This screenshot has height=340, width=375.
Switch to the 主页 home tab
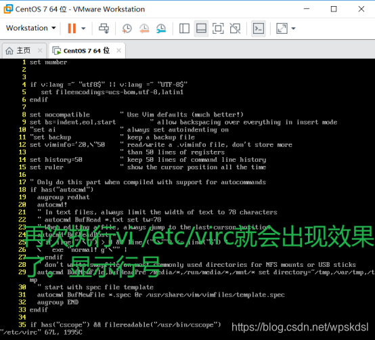(x=24, y=51)
